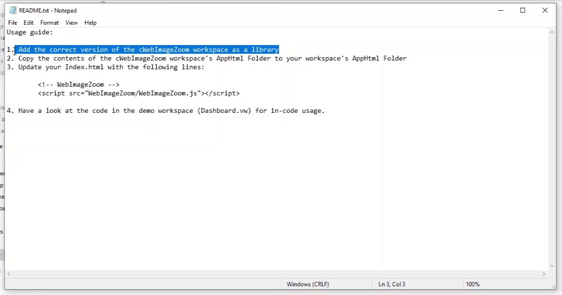The height and width of the screenshot is (295, 562).
Task: Open the Edit menu
Action: point(29,23)
